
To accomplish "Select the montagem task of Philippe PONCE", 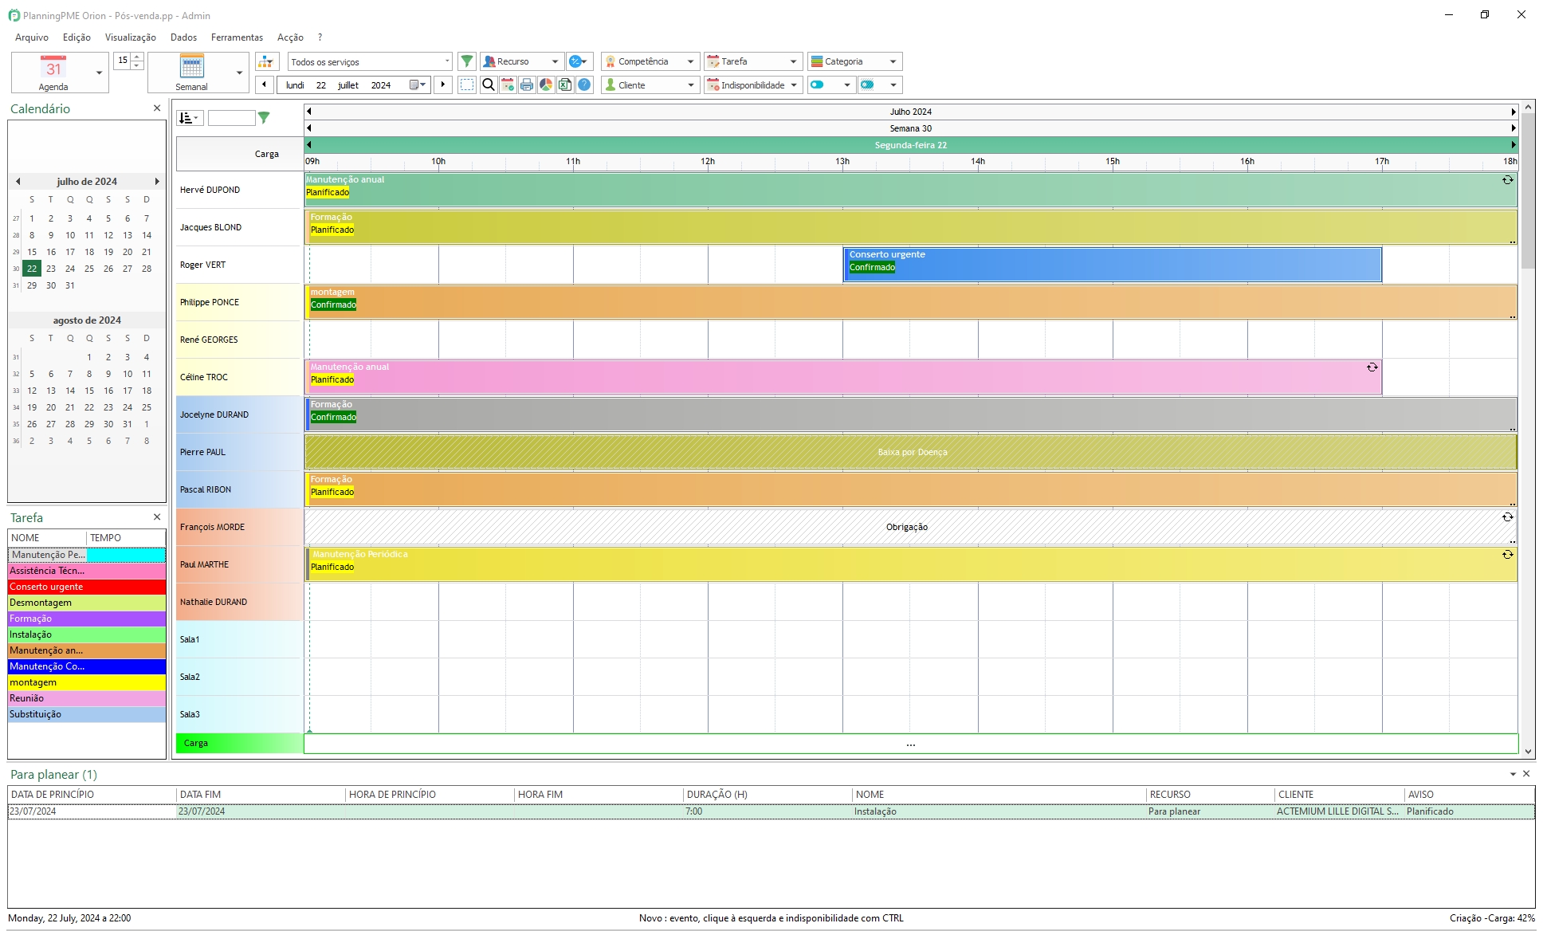I will pos(911,302).
